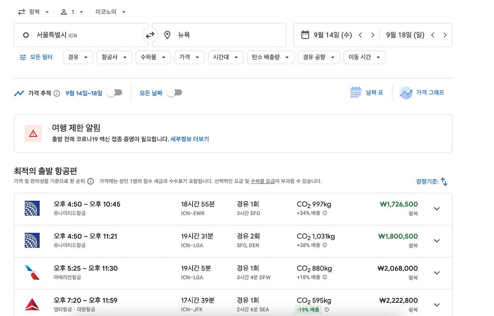Image resolution: width=494 pixels, height=316 pixels.
Task: Click the CO2 emissions info icon on first flight
Action: pos(325,213)
